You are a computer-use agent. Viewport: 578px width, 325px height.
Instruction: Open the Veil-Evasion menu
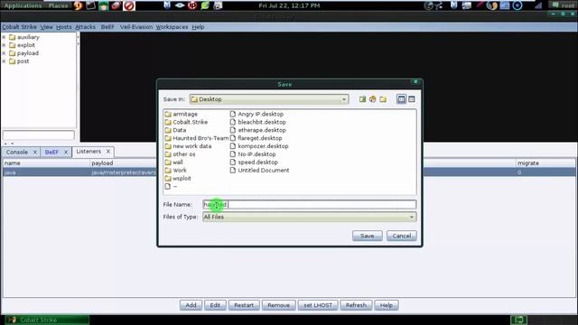(x=136, y=27)
